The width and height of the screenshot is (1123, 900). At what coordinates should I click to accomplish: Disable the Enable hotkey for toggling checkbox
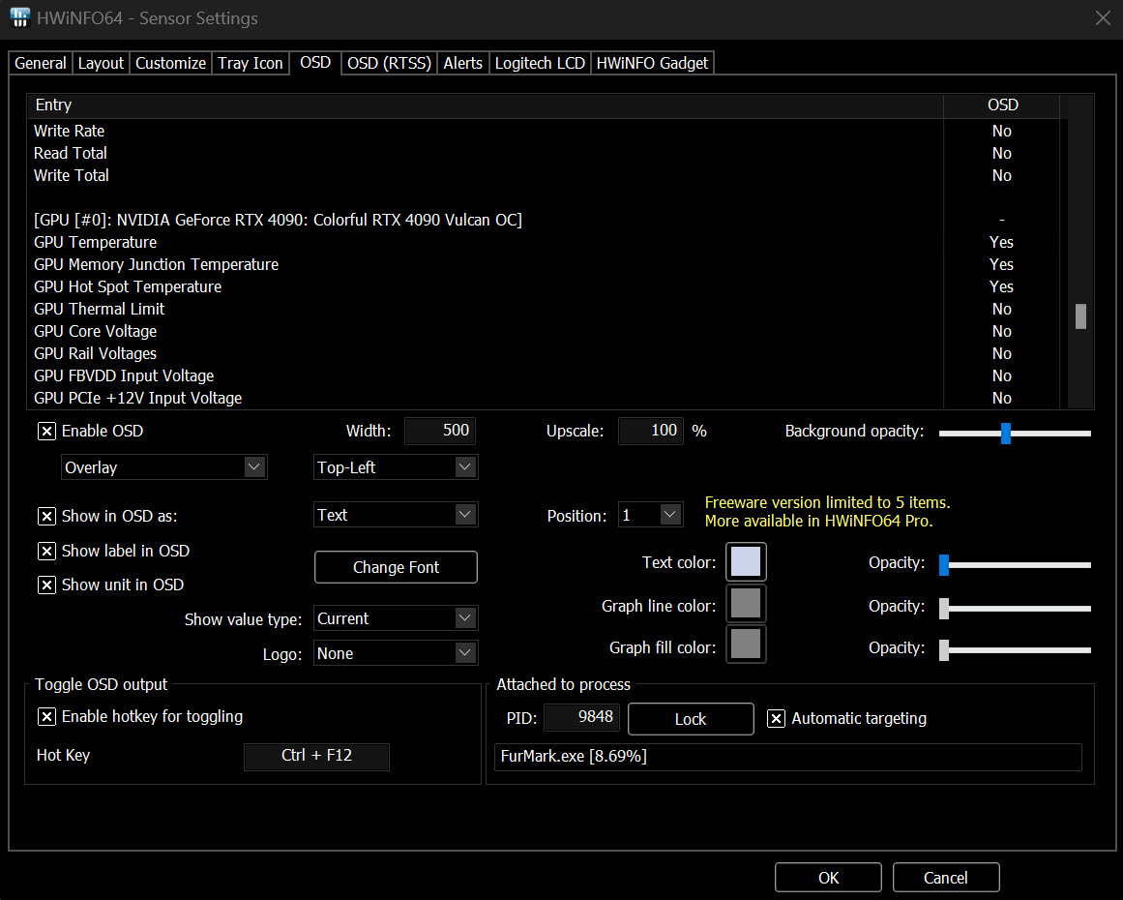point(46,717)
